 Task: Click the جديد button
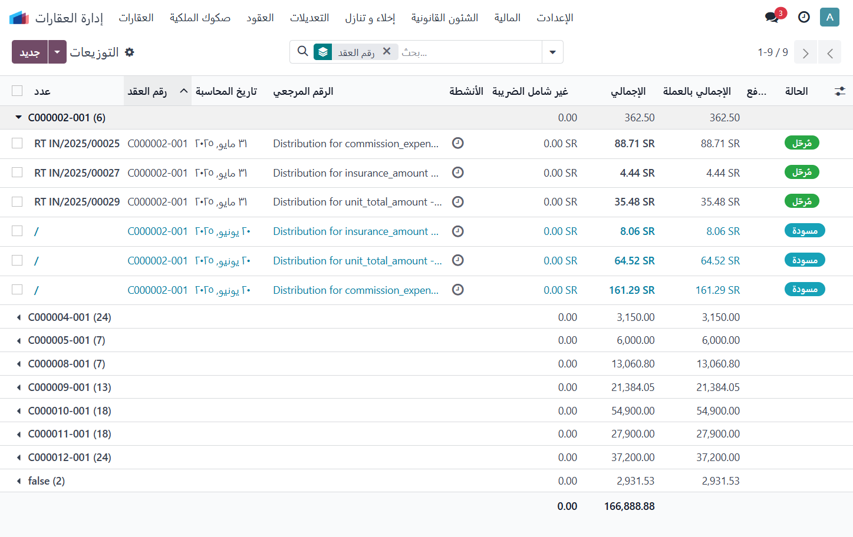(30, 52)
